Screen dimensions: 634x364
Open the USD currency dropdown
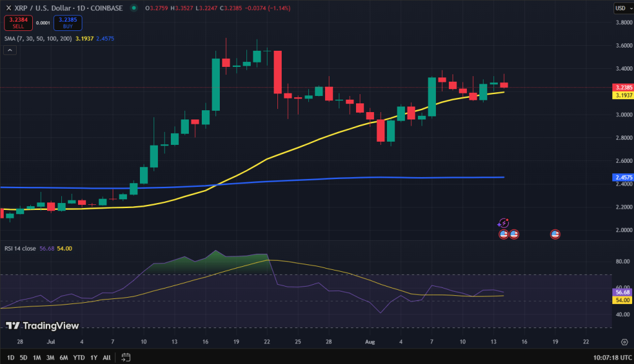623,8
